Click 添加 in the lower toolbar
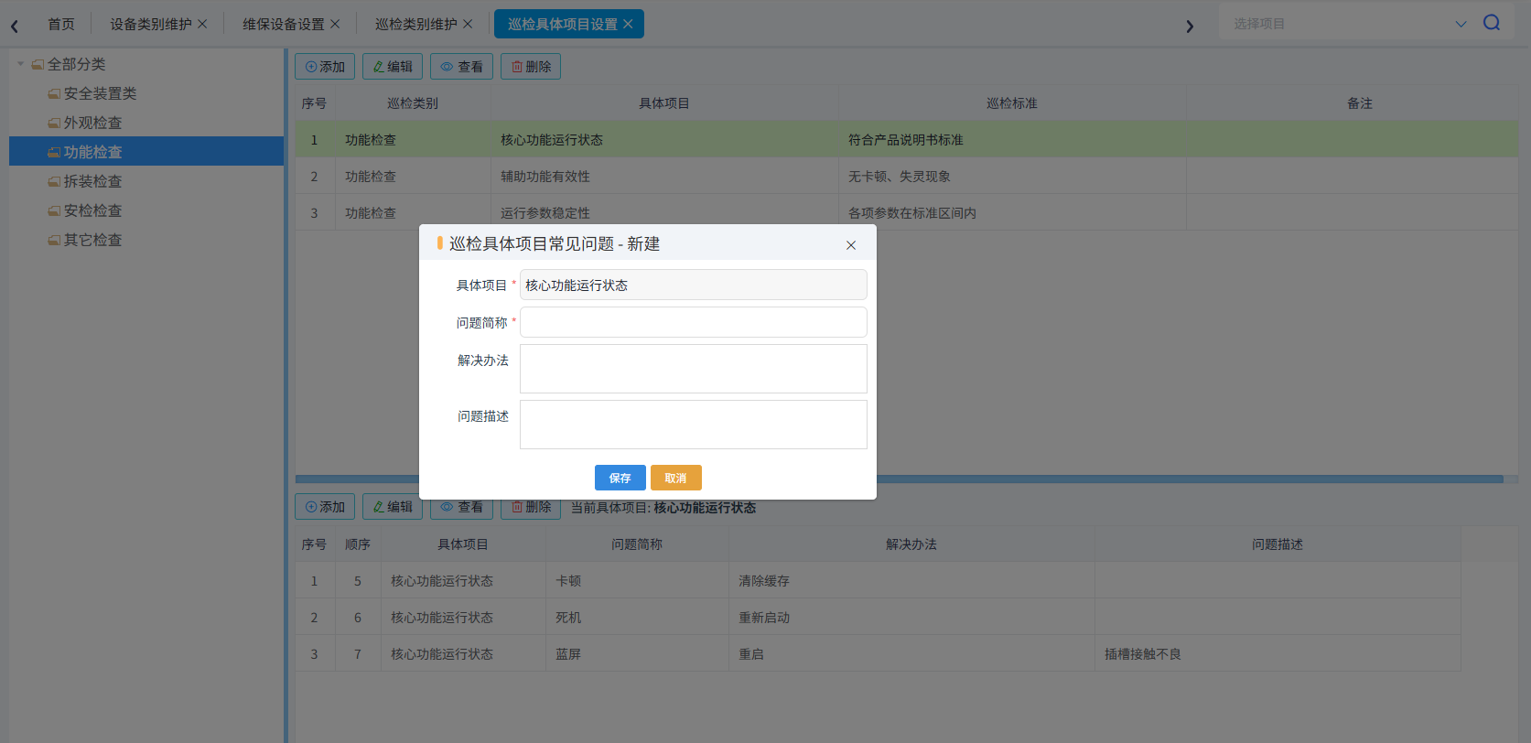 tap(325, 507)
